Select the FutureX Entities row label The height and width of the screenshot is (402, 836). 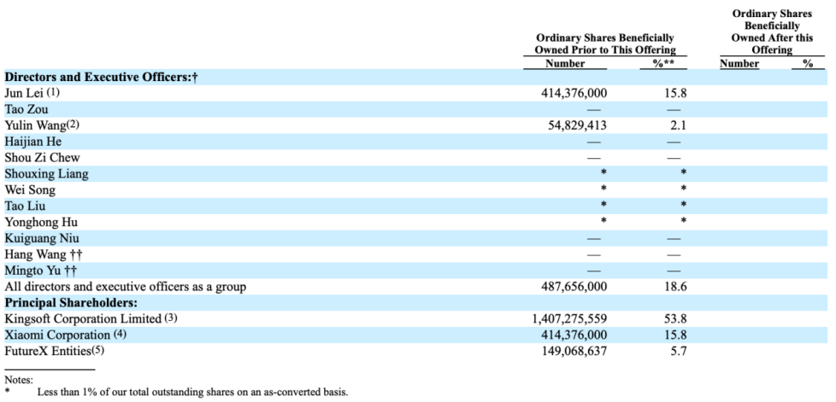tap(51, 351)
